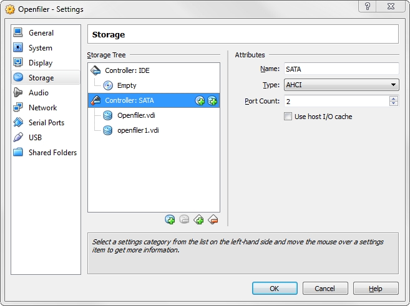Open the controller Type dropdown
This screenshot has height=306, width=410.
(341, 85)
